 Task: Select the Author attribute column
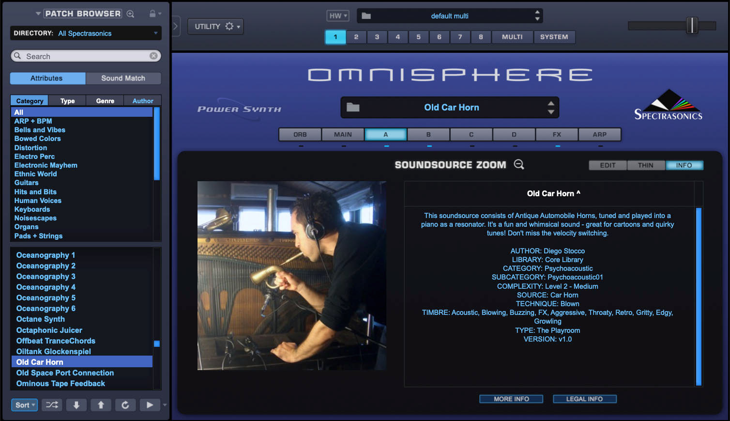point(143,101)
